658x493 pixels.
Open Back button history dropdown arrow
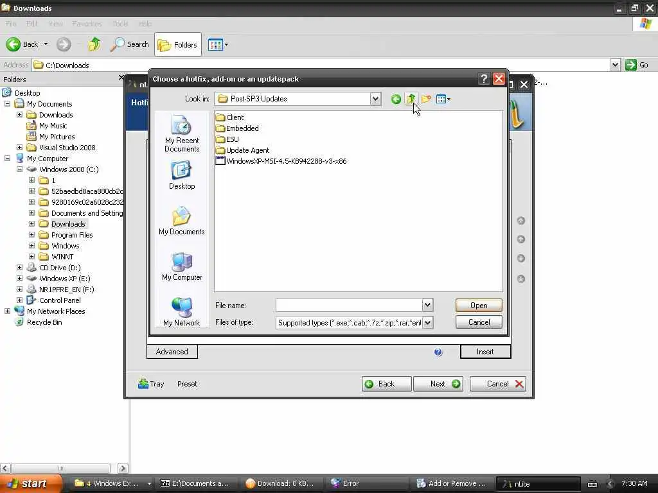[x=46, y=44]
